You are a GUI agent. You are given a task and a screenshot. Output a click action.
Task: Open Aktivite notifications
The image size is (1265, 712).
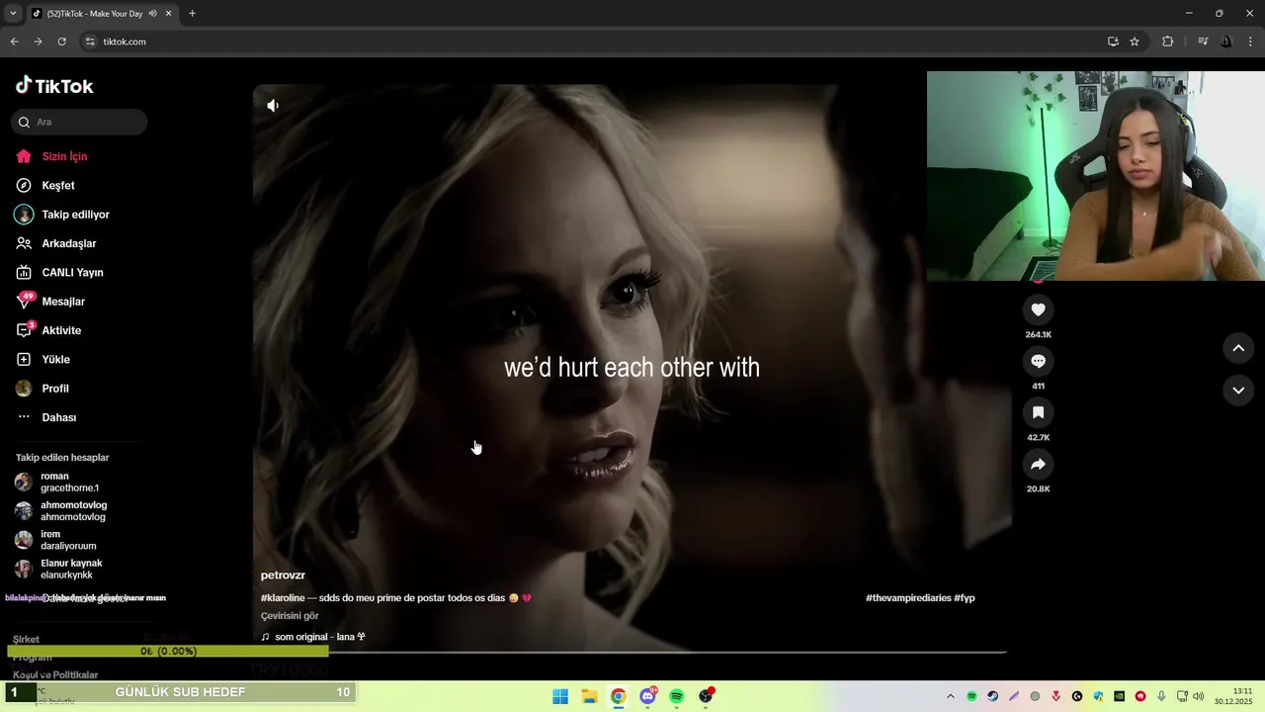(x=48, y=330)
